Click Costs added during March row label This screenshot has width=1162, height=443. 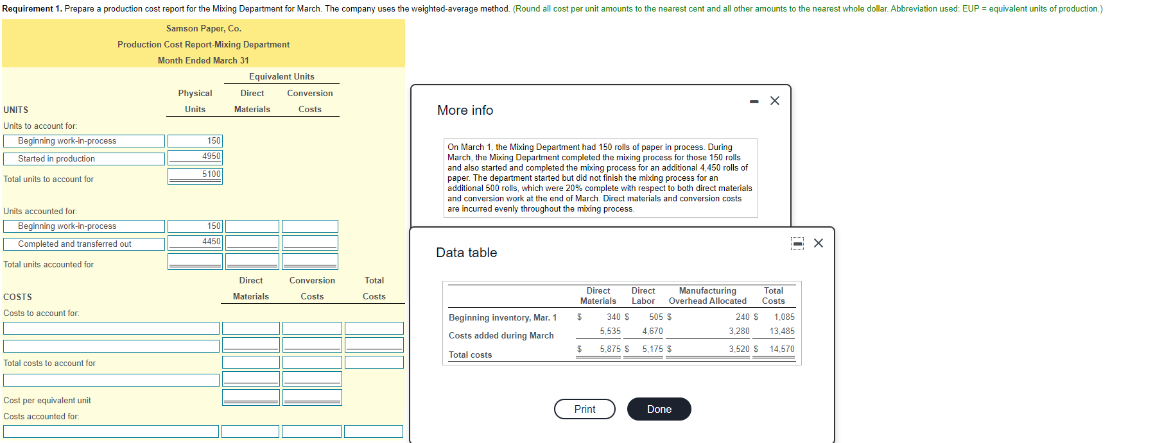coord(501,336)
